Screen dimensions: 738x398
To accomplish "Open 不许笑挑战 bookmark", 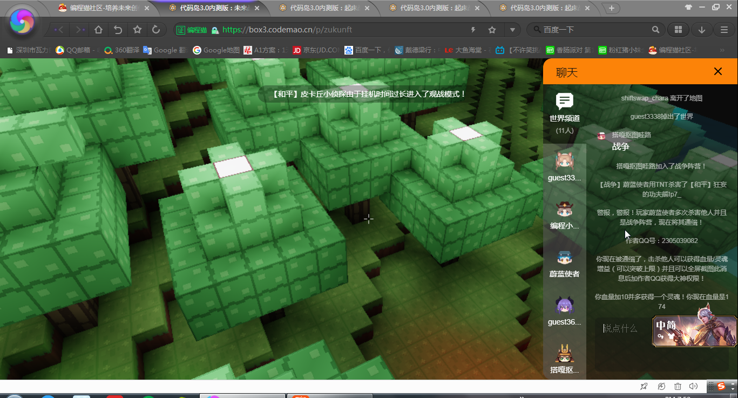I will [x=518, y=50].
